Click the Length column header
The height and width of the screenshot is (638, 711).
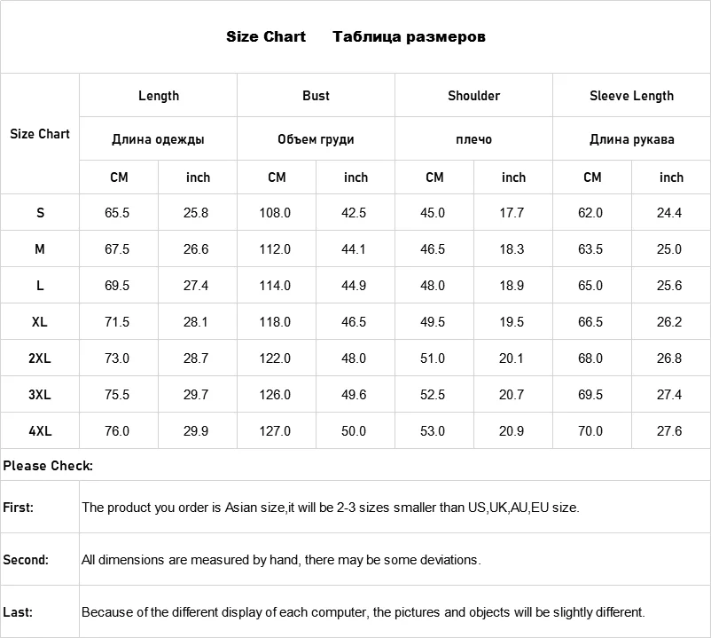(x=159, y=96)
